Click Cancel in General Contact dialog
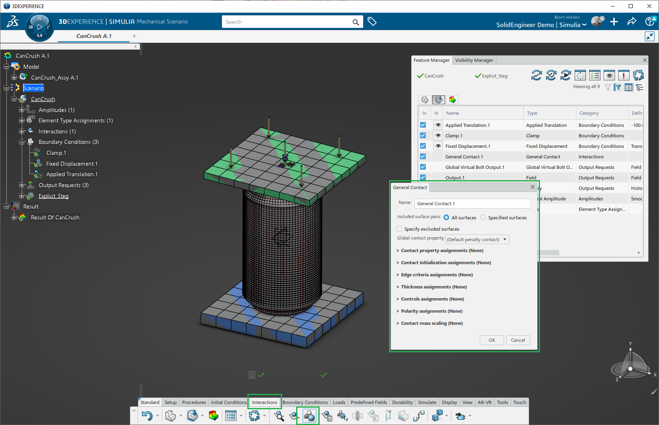 (518, 340)
